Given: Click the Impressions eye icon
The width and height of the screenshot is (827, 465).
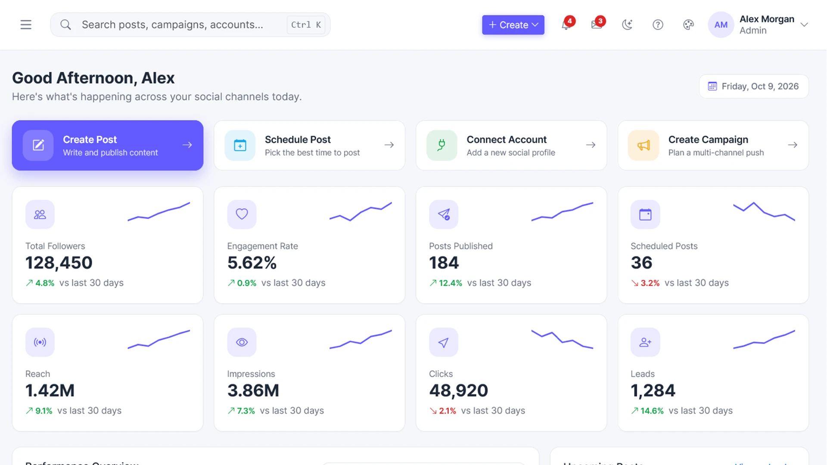Looking at the screenshot, I should pyautogui.click(x=242, y=342).
